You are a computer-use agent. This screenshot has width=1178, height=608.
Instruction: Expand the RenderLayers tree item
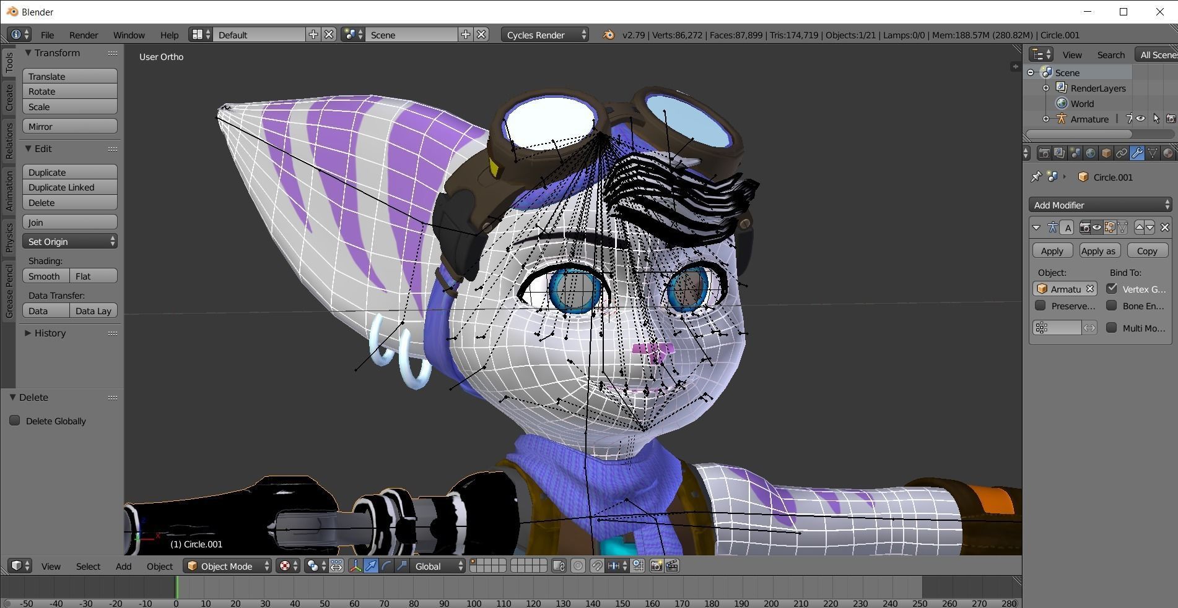click(1046, 88)
